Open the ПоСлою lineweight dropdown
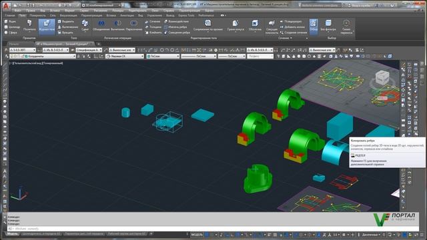Screen dimensions: 427x240 click(x=232, y=56)
